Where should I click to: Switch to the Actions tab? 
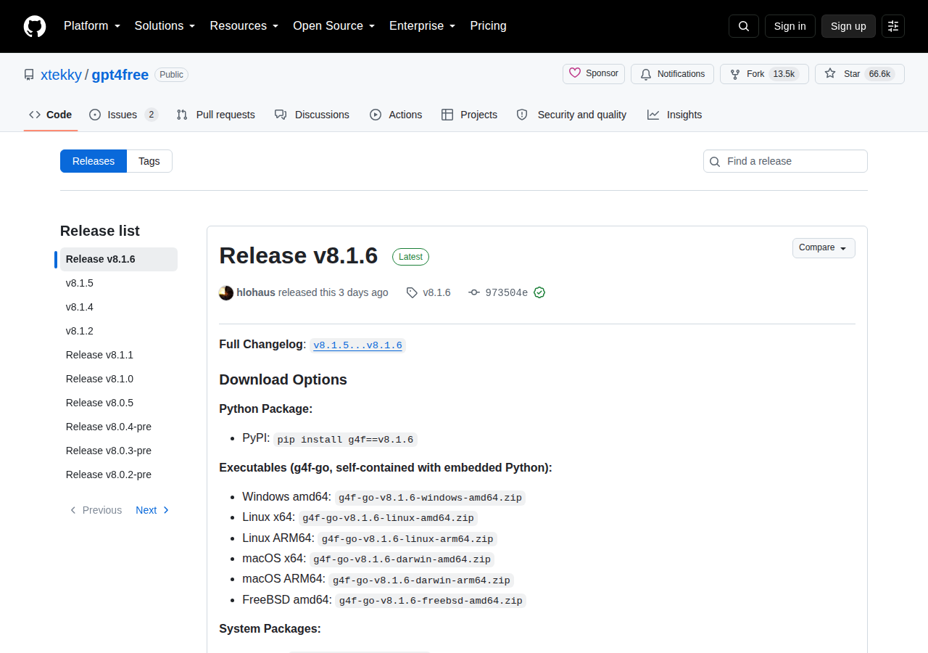point(396,115)
